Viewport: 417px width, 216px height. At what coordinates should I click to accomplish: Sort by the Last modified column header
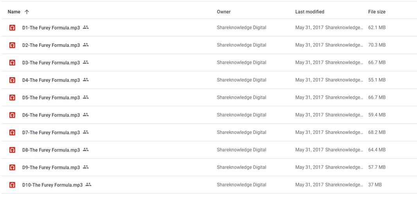pyautogui.click(x=309, y=12)
